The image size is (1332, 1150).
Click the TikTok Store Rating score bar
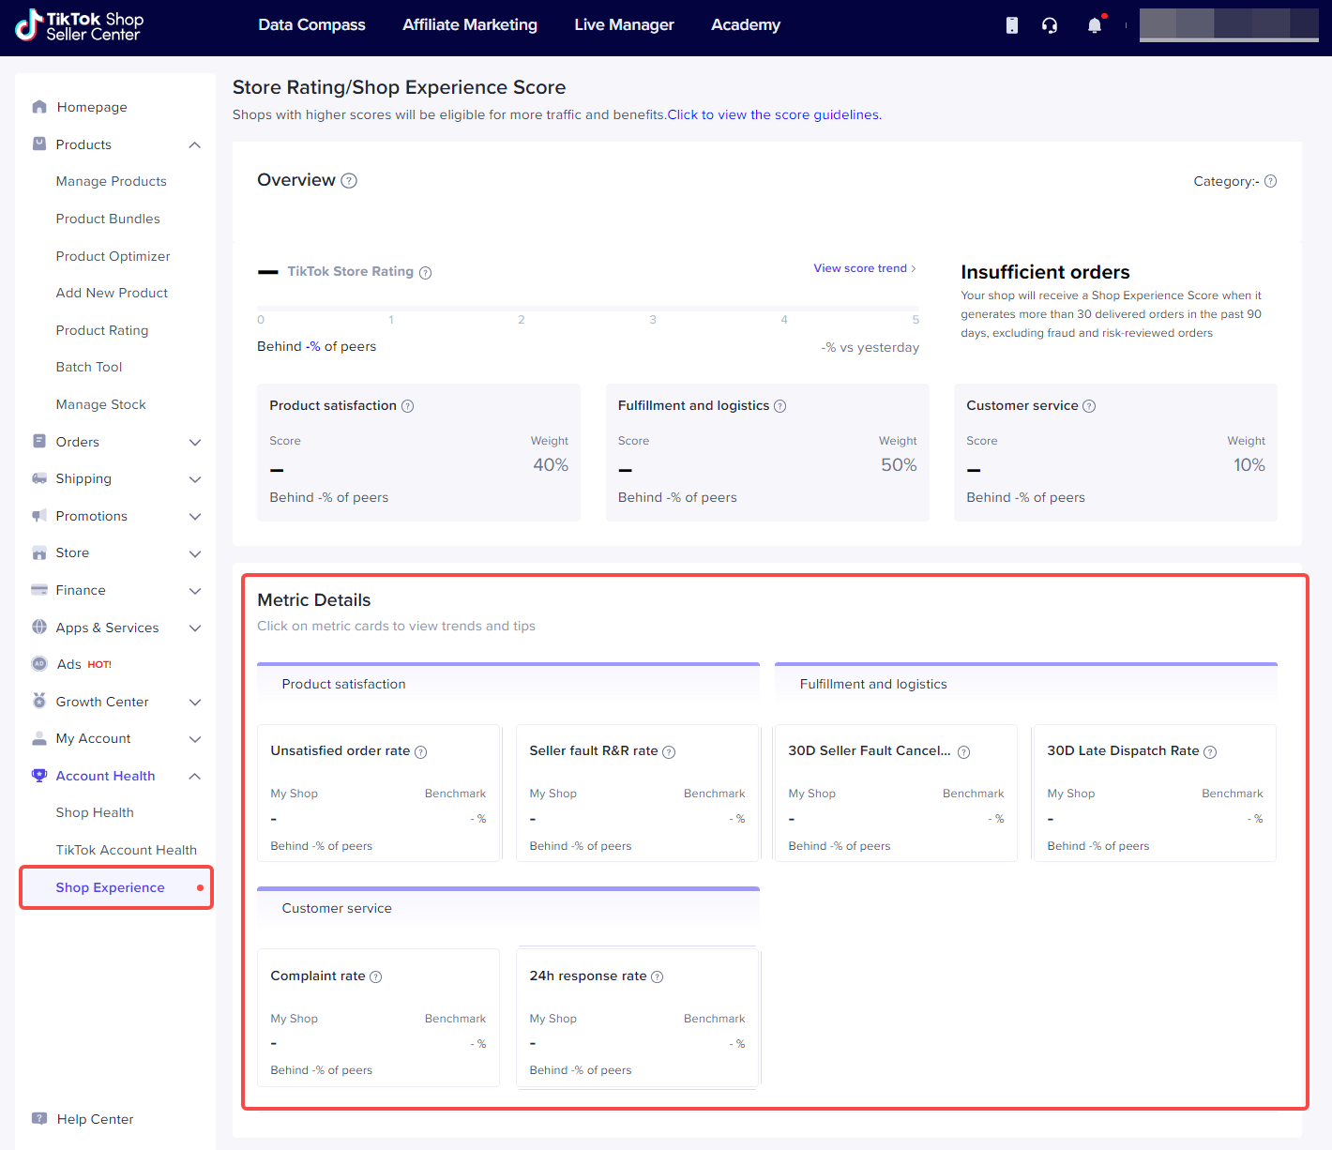pyautogui.click(x=588, y=308)
